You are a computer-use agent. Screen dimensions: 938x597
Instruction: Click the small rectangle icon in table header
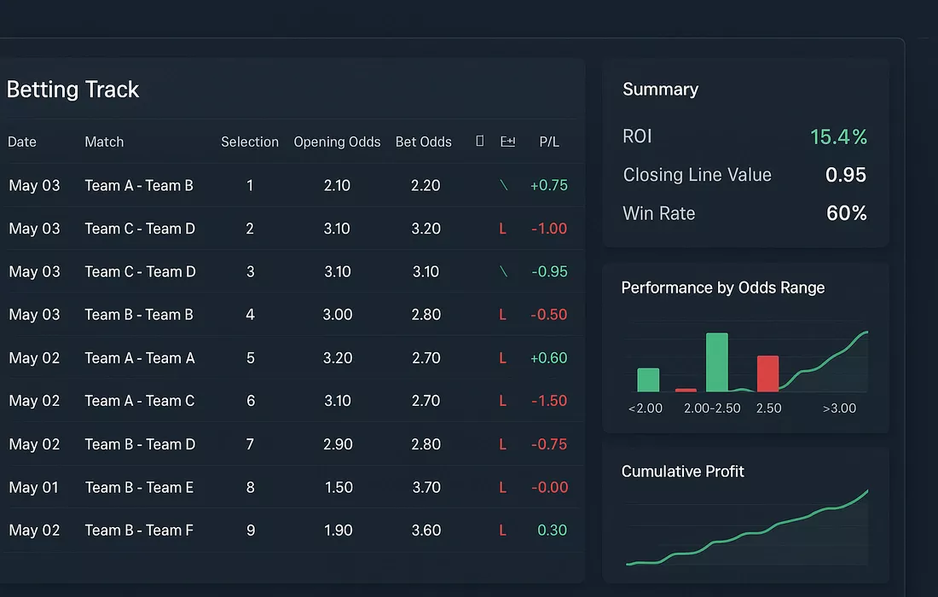[480, 141]
